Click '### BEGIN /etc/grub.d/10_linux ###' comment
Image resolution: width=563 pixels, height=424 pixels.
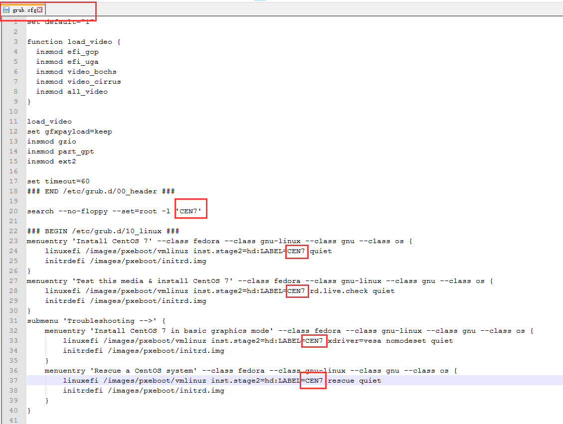point(103,231)
